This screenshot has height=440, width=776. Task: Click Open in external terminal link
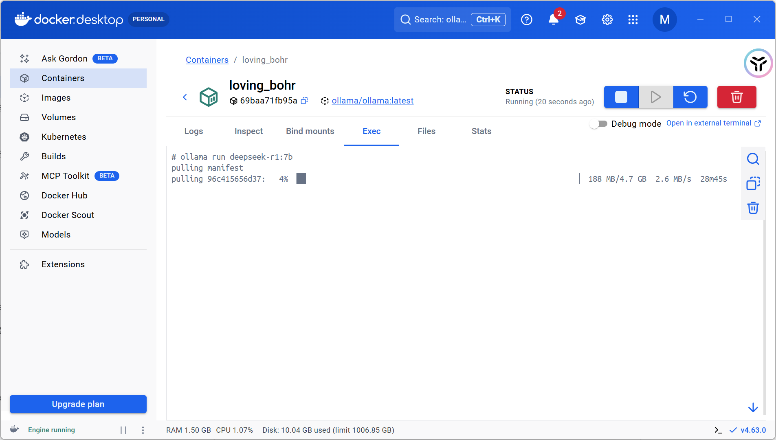(x=713, y=123)
